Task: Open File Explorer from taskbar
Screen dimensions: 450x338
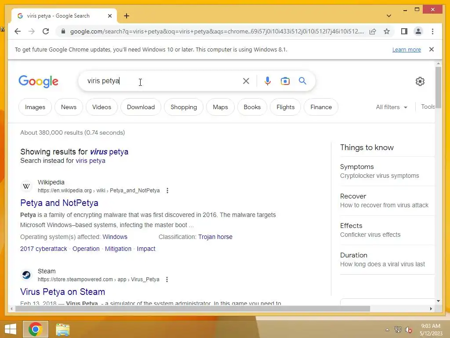Action: coord(62,329)
